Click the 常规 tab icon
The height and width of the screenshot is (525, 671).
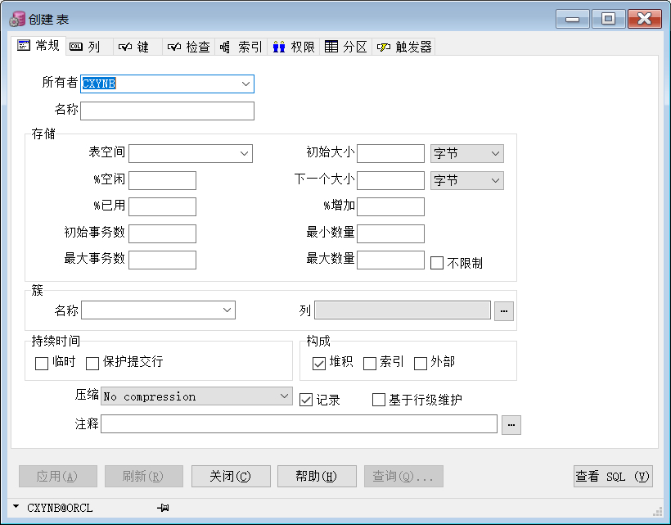pos(24,45)
